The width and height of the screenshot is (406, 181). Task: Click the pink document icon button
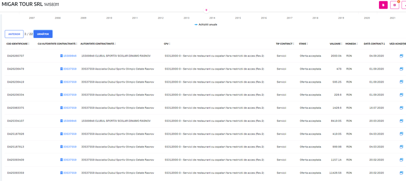click(383, 5)
